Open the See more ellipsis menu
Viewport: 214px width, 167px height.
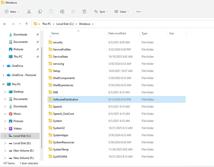138,12
